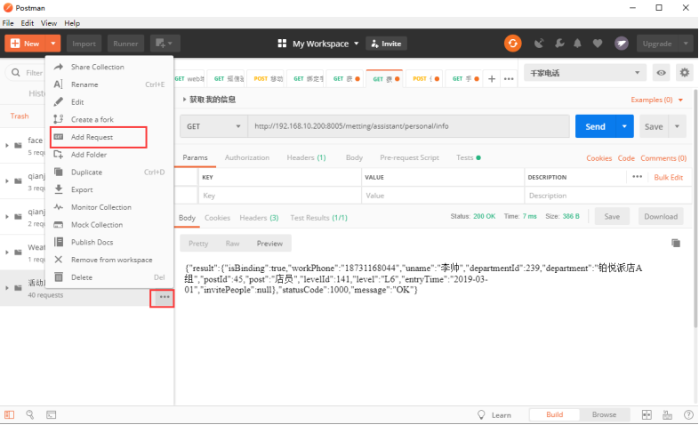The width and height of the screenshot is (699, 425).
Task: Toggle two-pane layout icon in status bar
Action: 647,414
